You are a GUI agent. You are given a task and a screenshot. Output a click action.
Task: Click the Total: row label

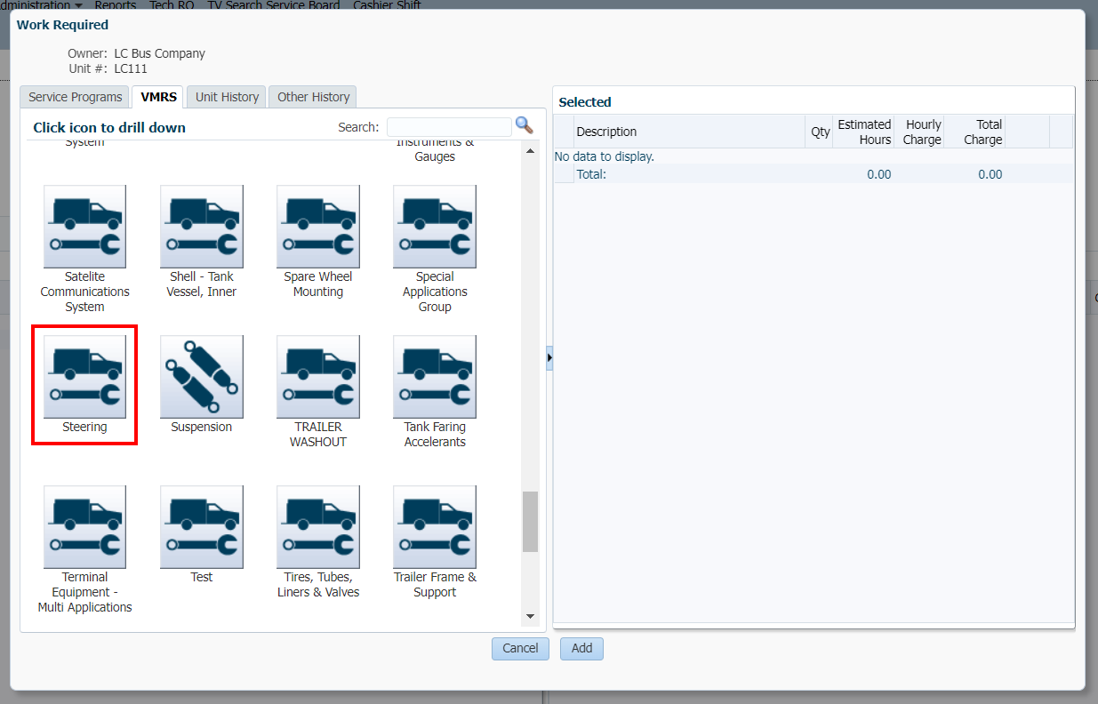(x=591, y=174)
